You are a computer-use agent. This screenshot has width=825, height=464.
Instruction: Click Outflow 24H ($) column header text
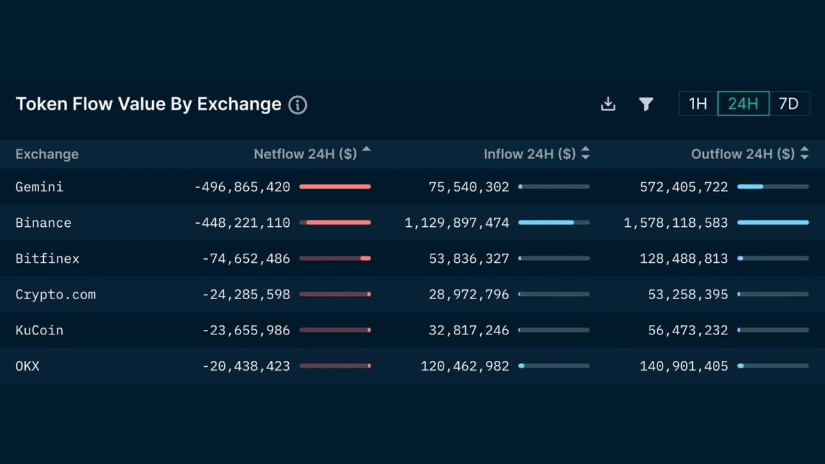(x=742, y=154)
